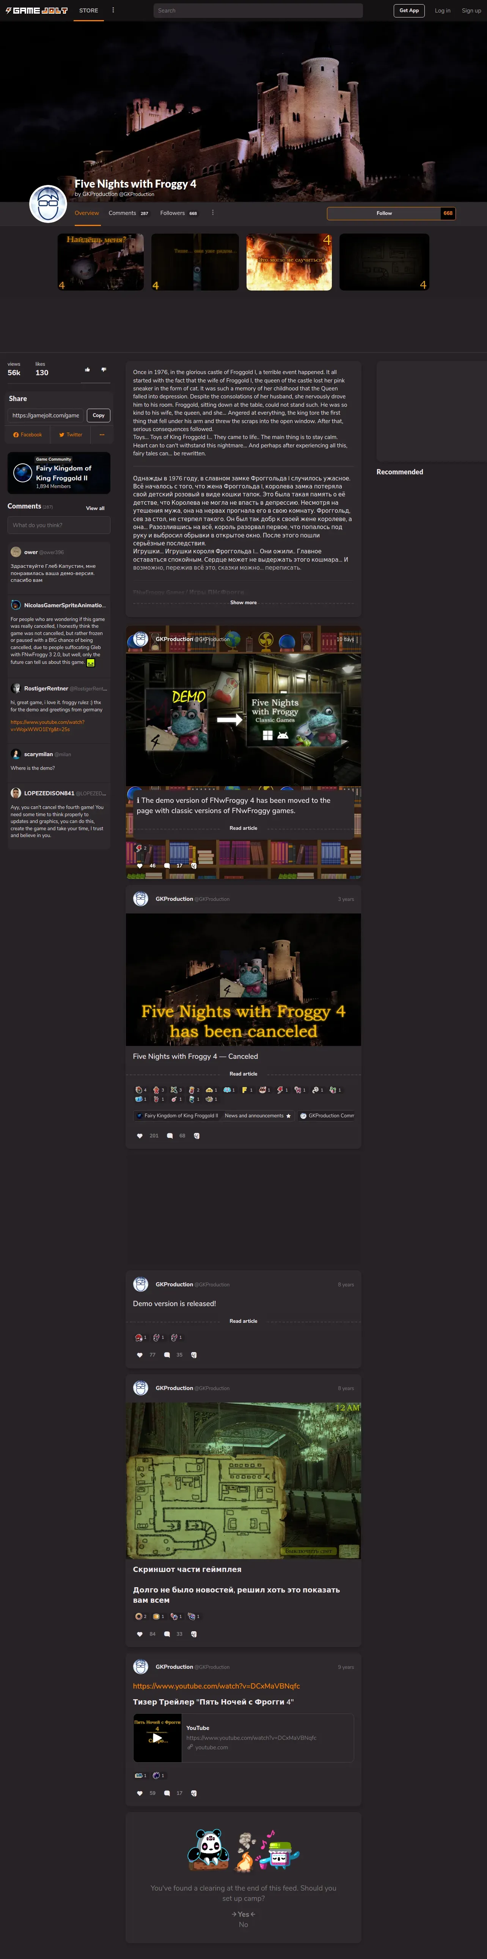The width and height of the screenshot is (487, 1959).
Task: Open the YouTube link in RostigerRentner's comment
Action: [x=47, y=725]
